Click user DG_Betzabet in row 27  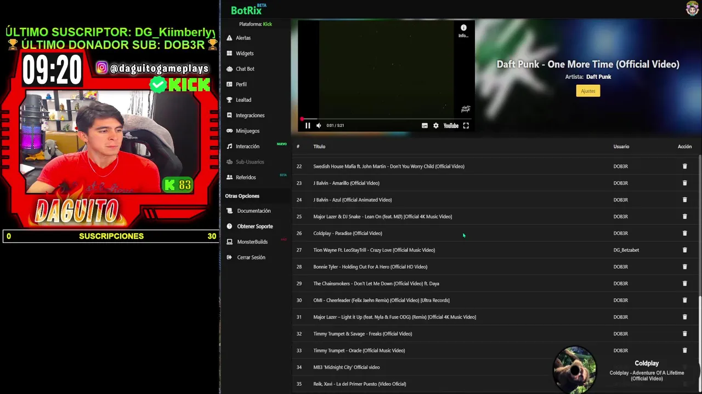[x=626, y=250]
